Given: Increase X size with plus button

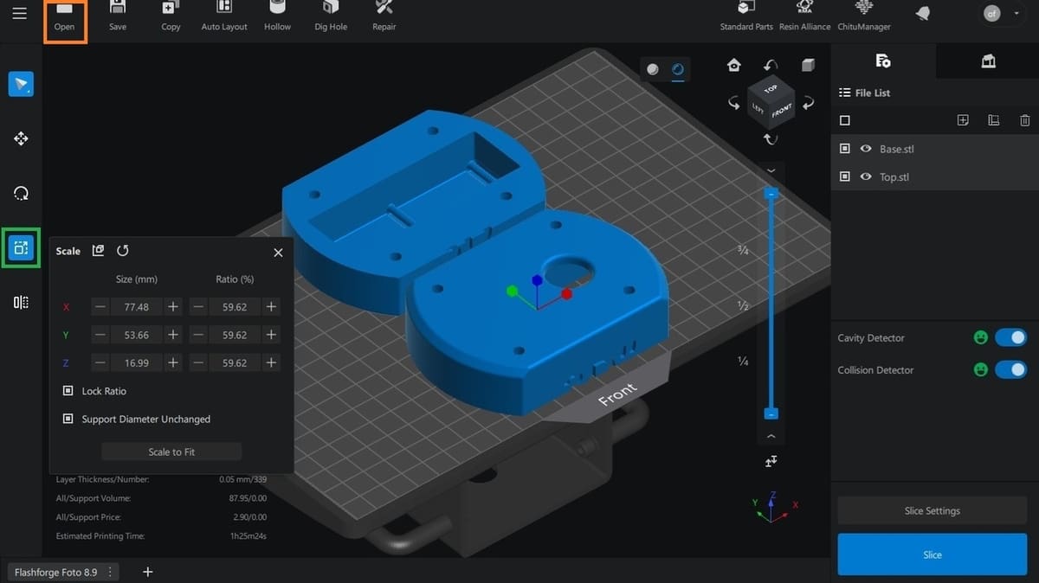Looking at the screenshot, I should [x=173, y=307].
